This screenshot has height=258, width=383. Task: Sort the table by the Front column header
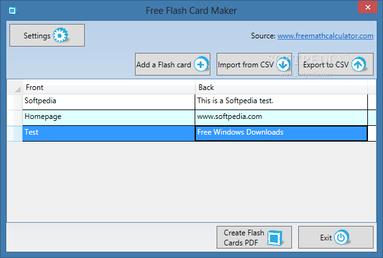[x=109, y=87]
